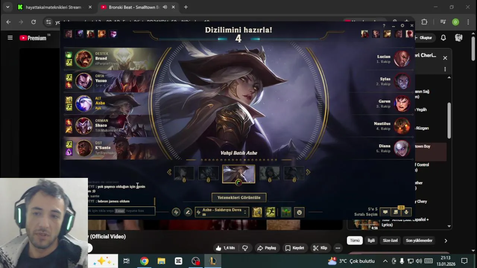Click Nautilus's enemy portrait

point(402,126)
